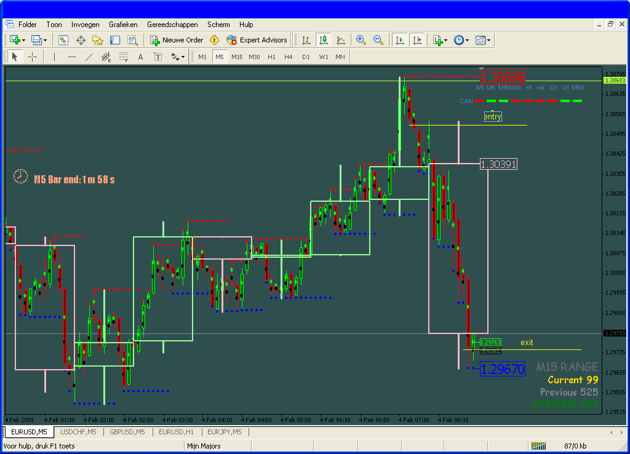630x454 pixels.
Task: Toggle the Expert Advisors button
Action: pyautogui.click(x=257, y=40)
